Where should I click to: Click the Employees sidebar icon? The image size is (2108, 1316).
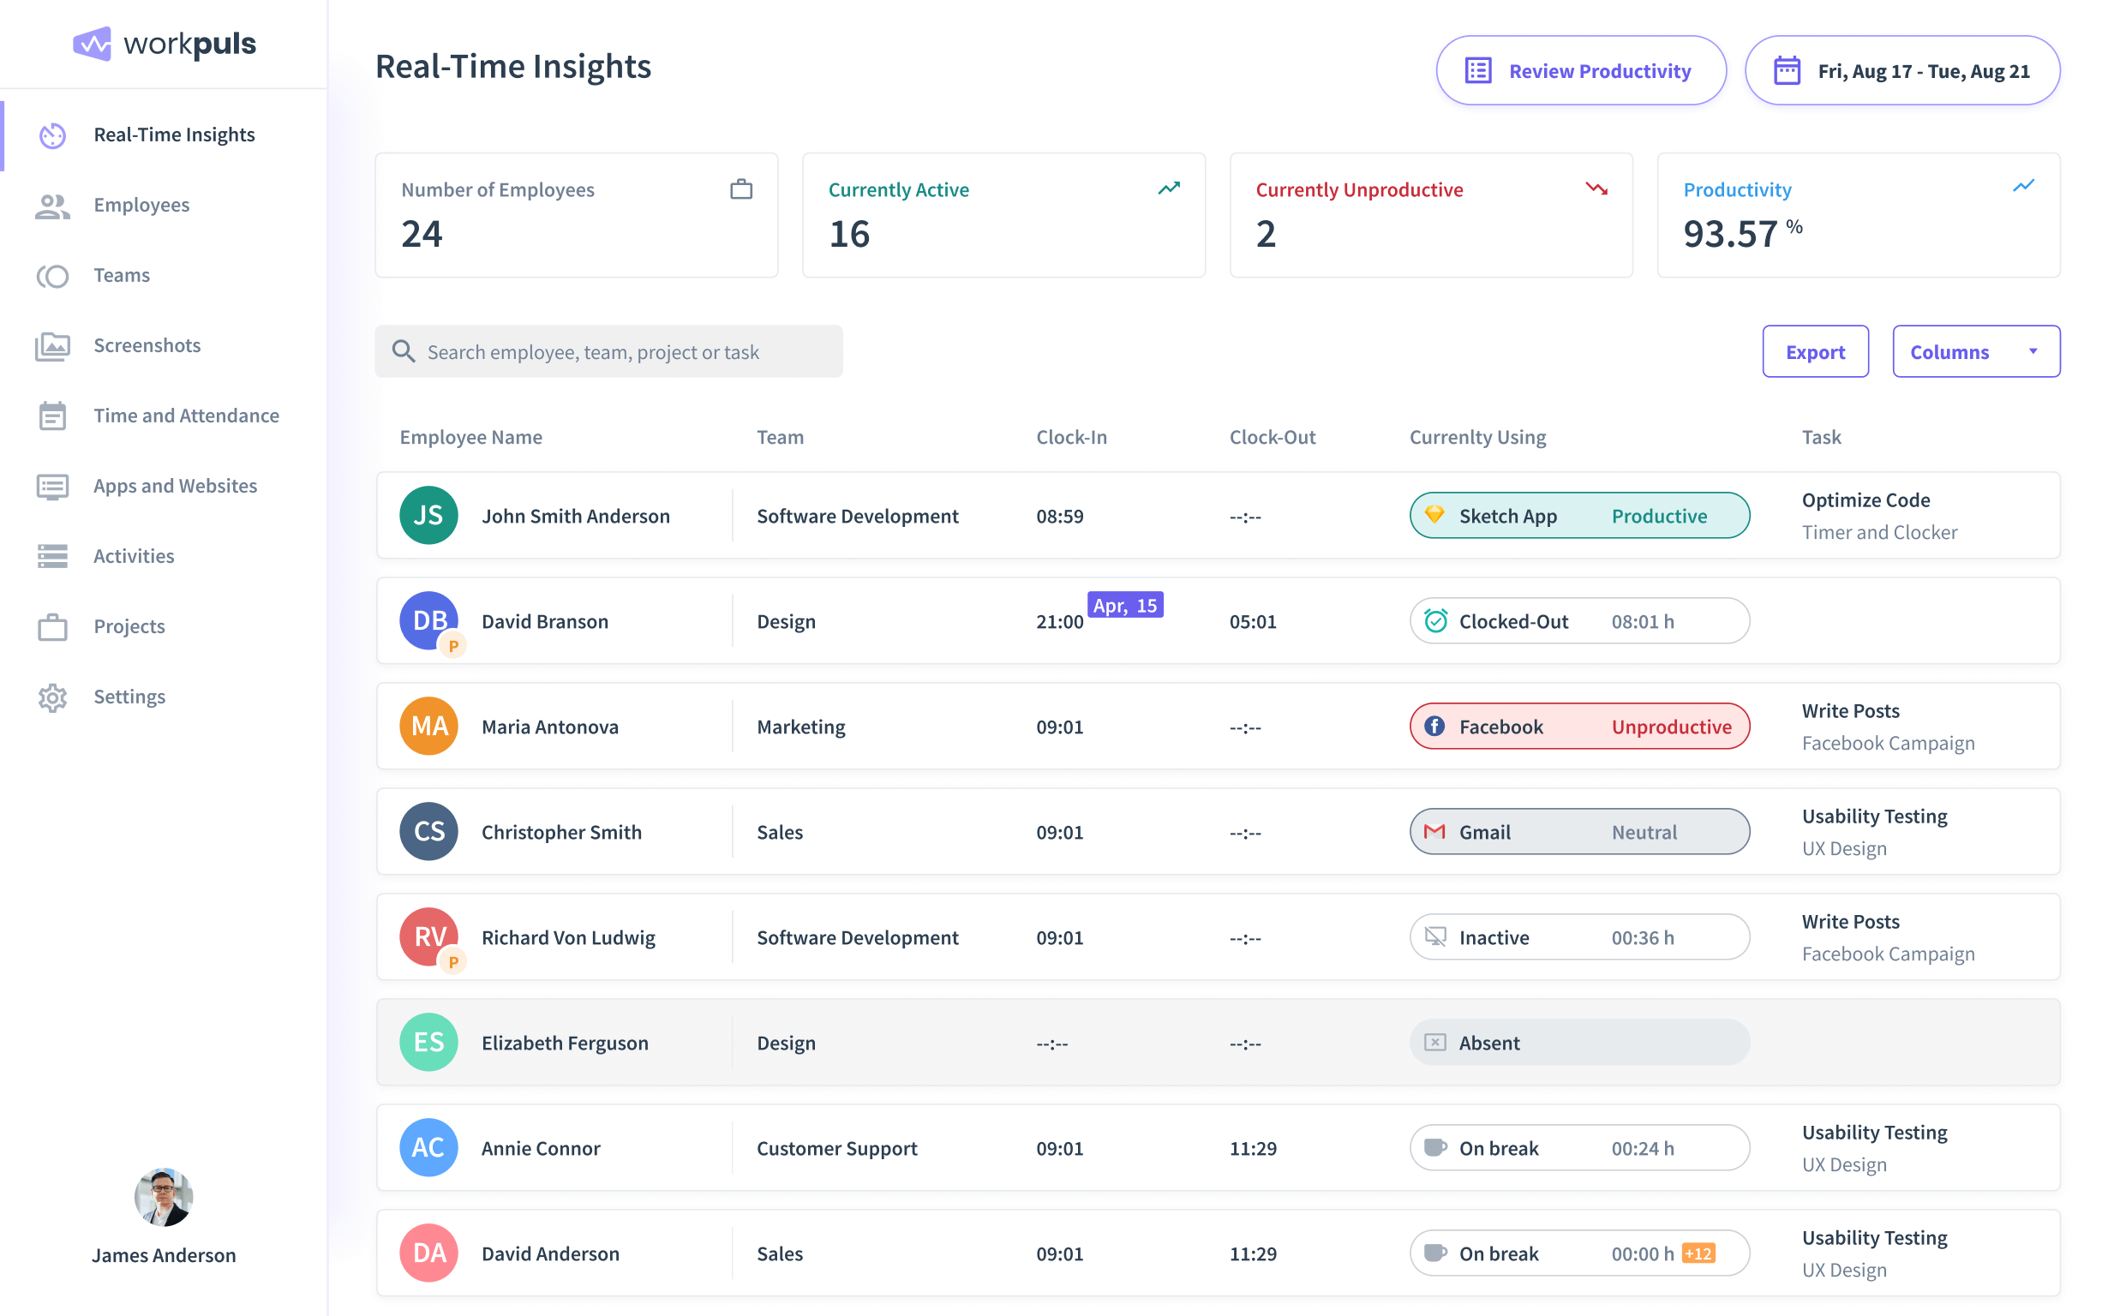52,206
